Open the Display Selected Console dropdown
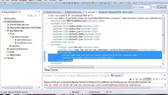The width and height of the screenshot is (168, 95). point(159,79)
